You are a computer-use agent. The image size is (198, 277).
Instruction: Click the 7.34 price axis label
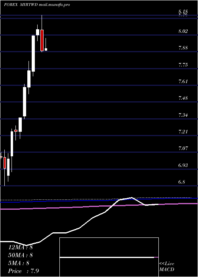pyautogui.click(x=183, y=115)
